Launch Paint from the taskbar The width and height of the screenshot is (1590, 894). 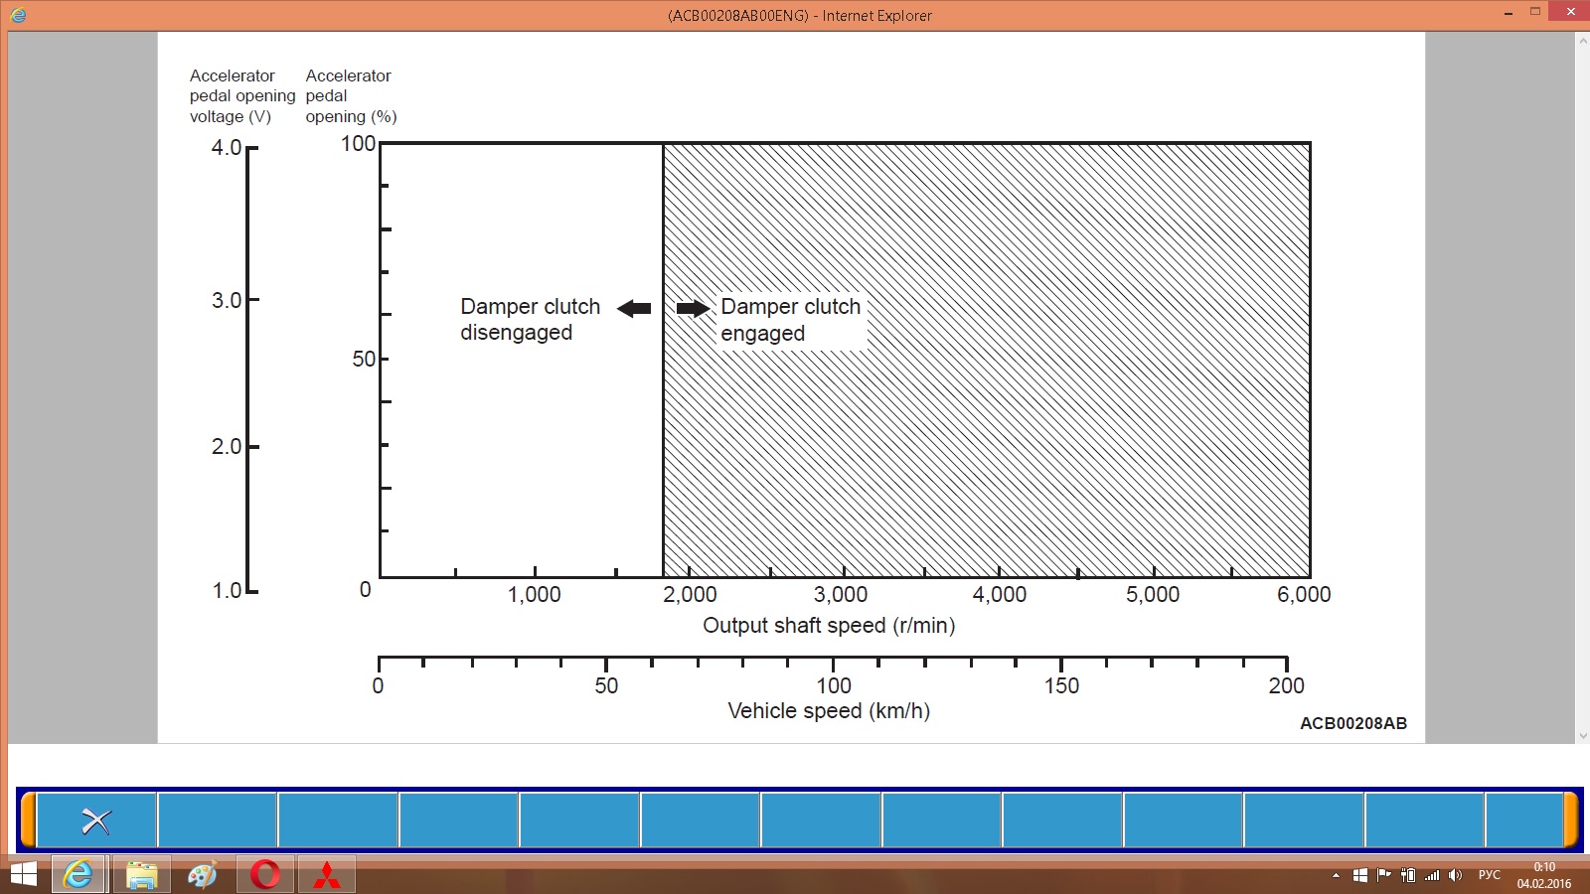click(203, 875)
